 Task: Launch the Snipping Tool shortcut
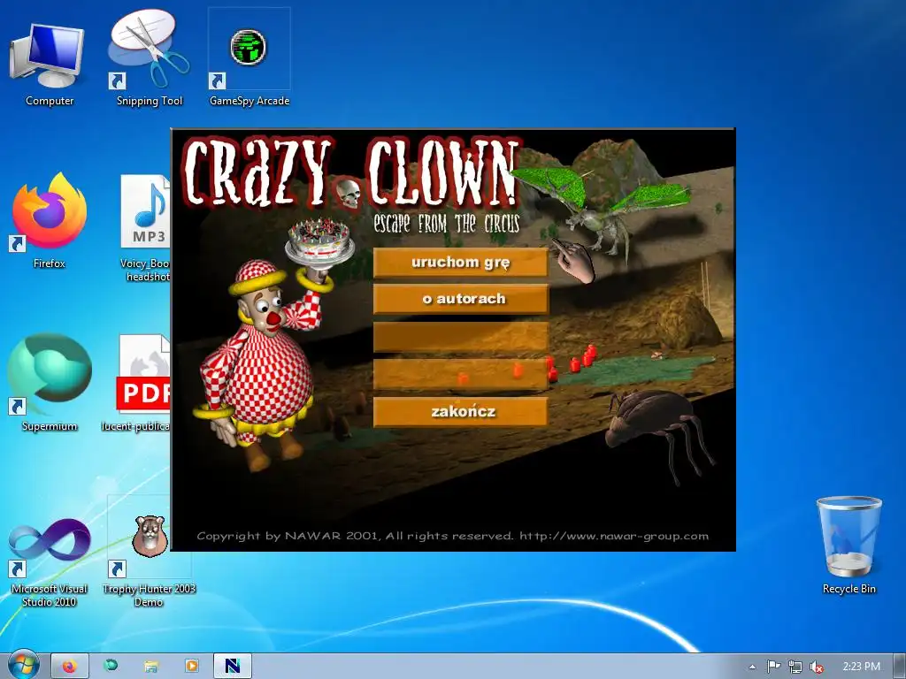(x=149, y=57)
